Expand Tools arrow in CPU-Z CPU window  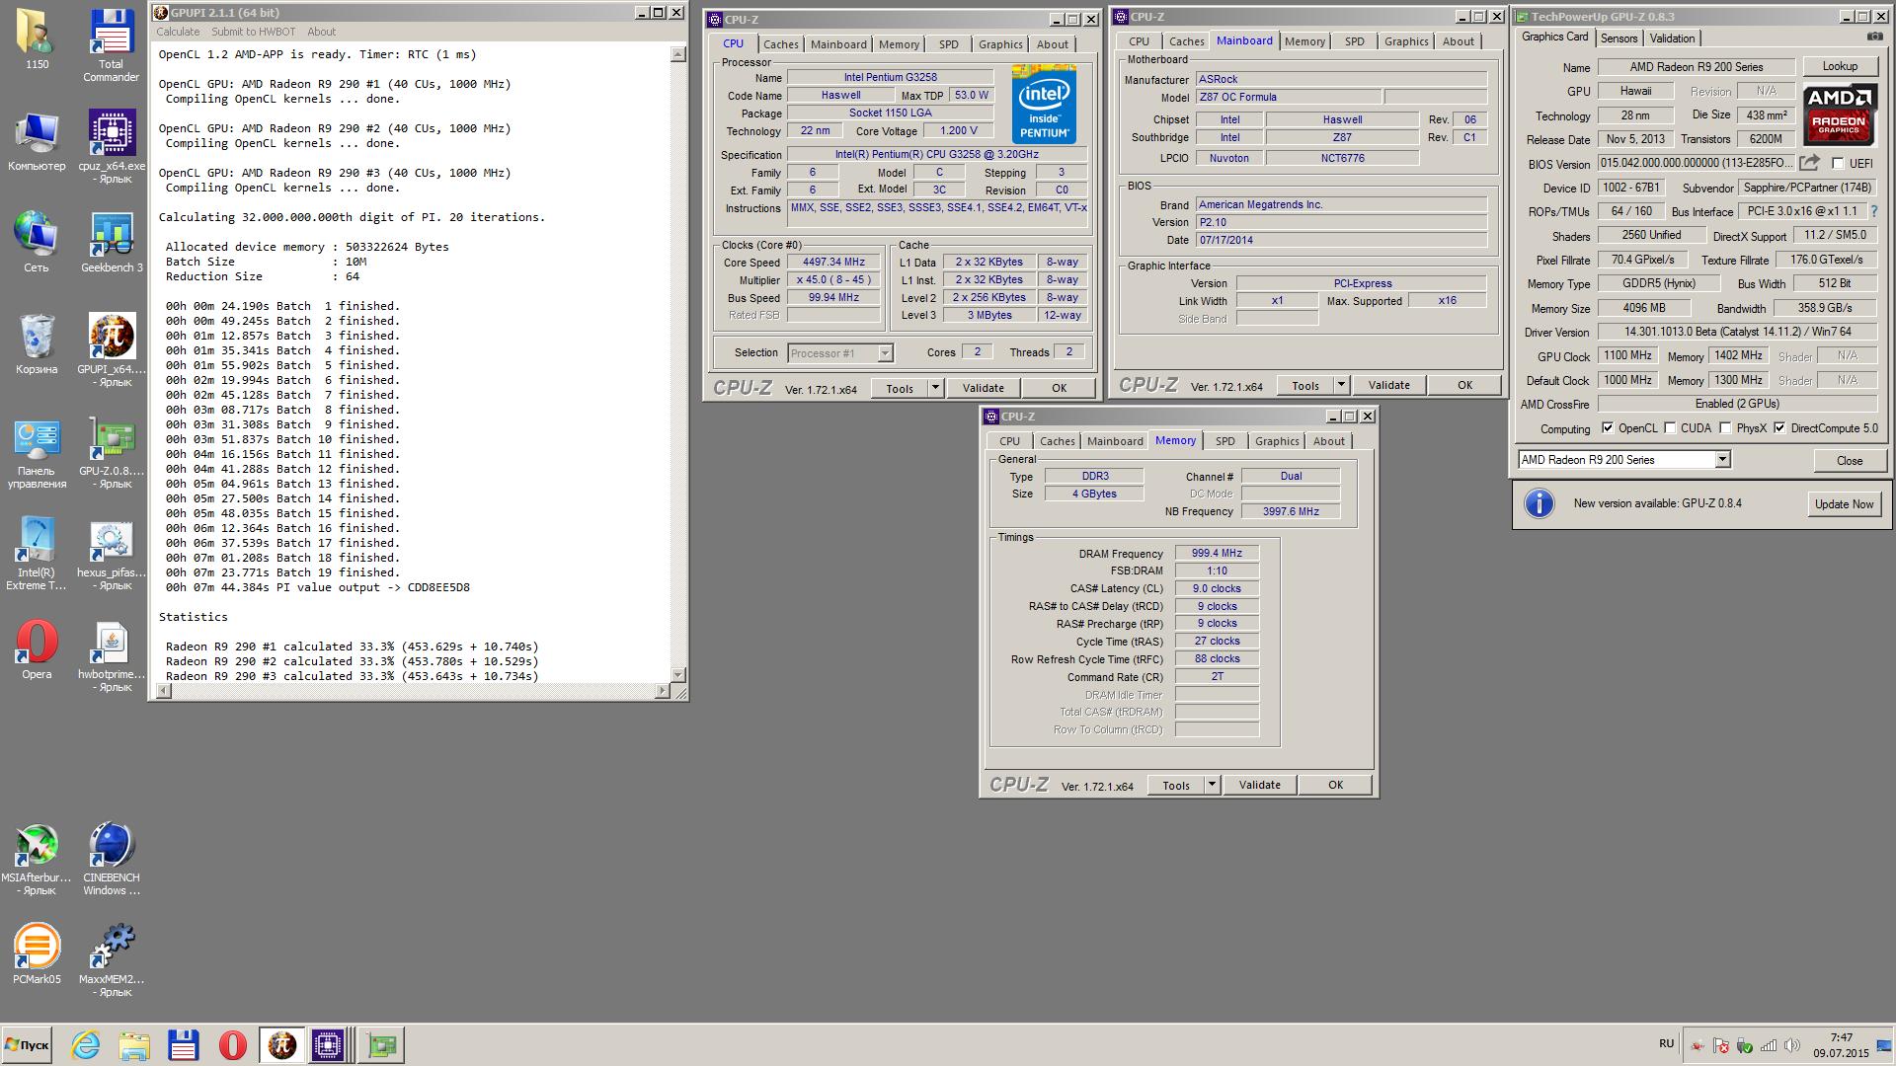935,388
